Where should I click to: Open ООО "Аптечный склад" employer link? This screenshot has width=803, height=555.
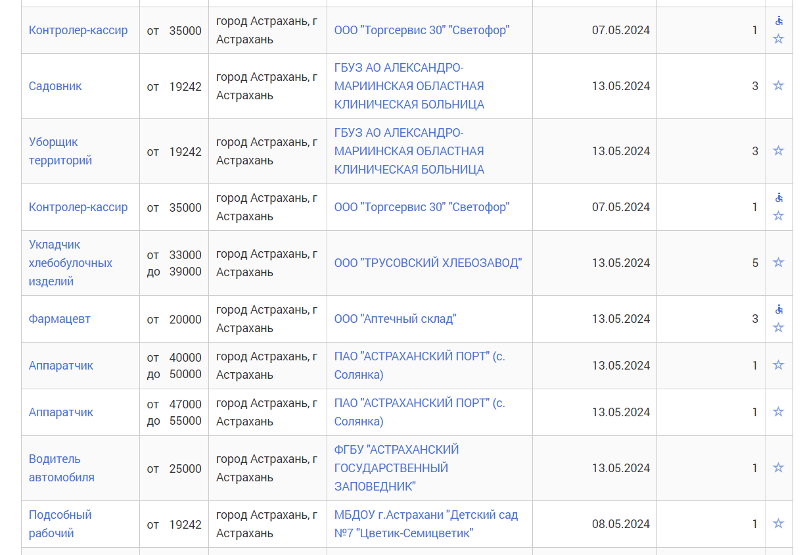click(395, 319)
